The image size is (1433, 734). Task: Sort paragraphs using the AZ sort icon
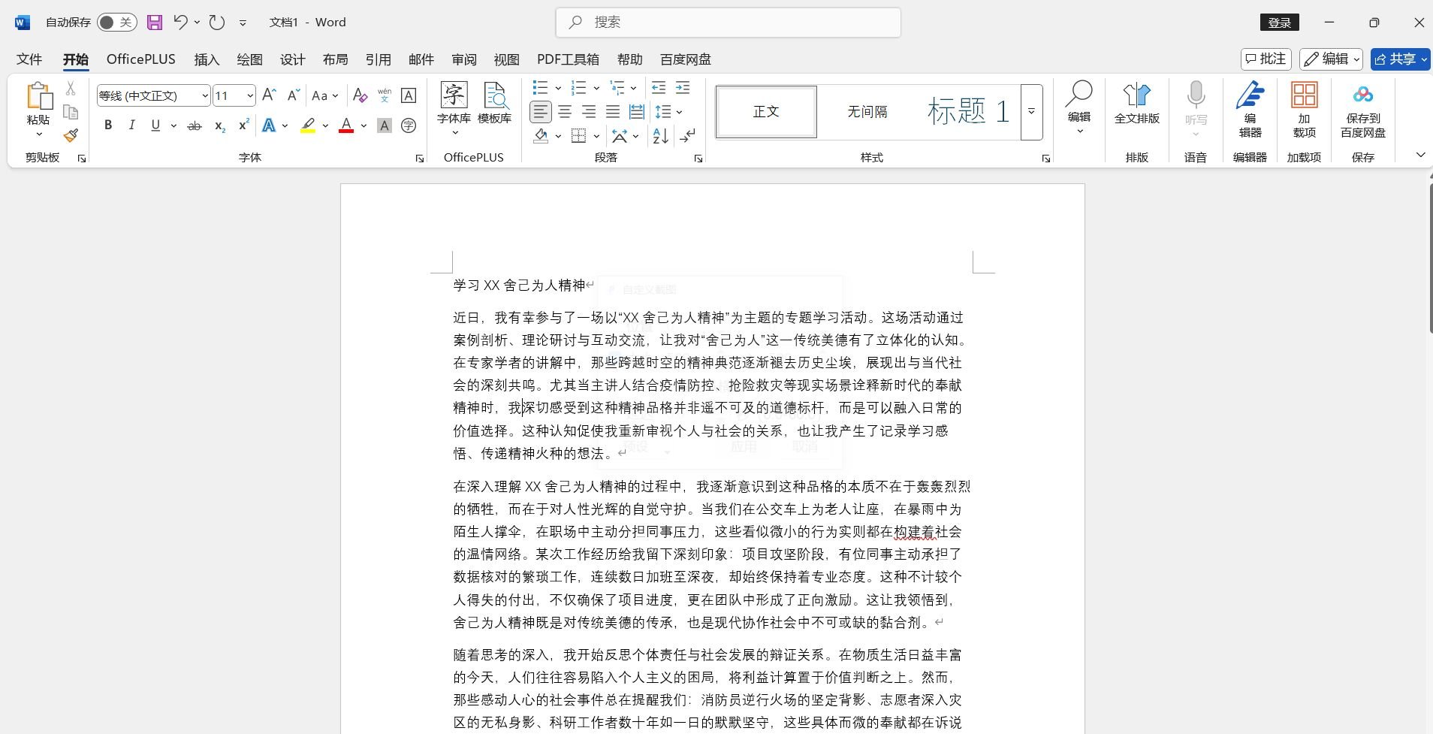pyautogui.click(x=659, y=136)
